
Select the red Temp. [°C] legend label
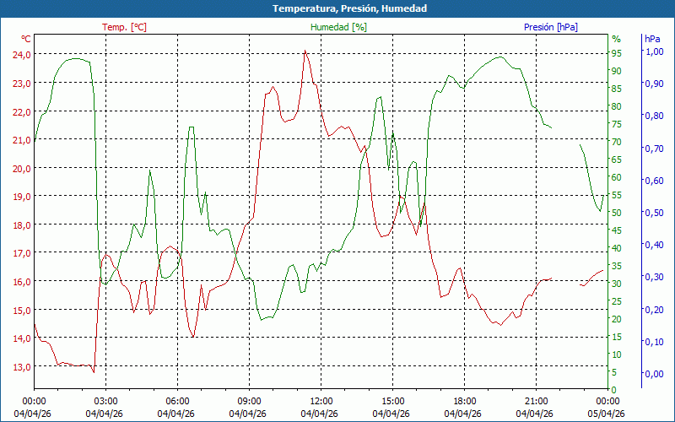[124, 27]
